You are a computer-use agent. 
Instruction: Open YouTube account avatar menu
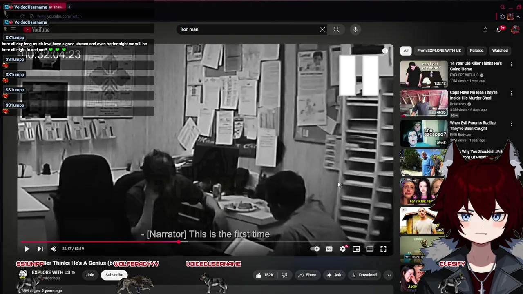pyautogui.click(x=515, y=29)
